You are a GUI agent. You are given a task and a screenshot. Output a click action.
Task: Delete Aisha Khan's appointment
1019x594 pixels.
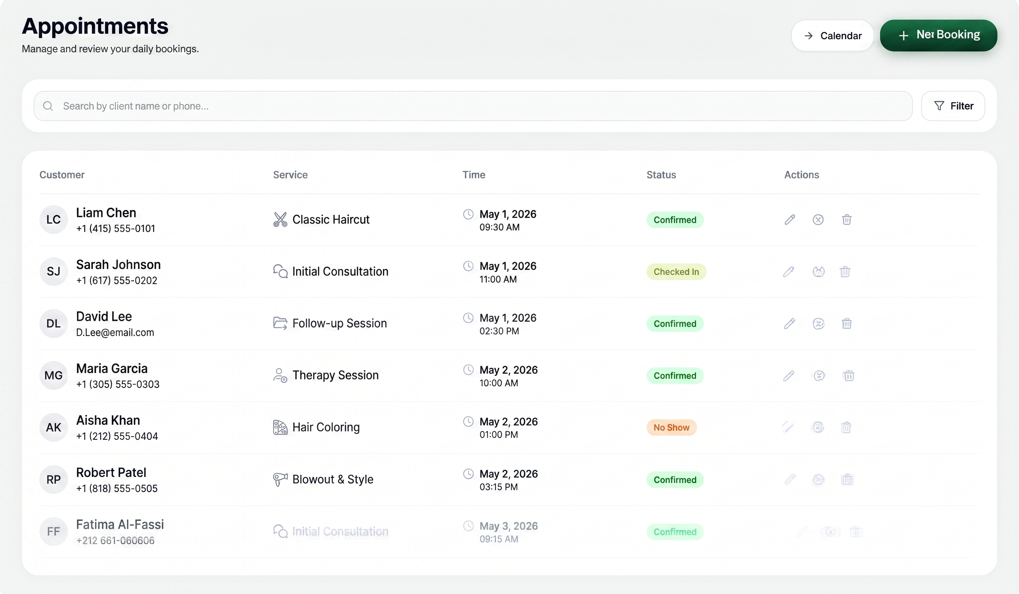(x=846, y=427)
